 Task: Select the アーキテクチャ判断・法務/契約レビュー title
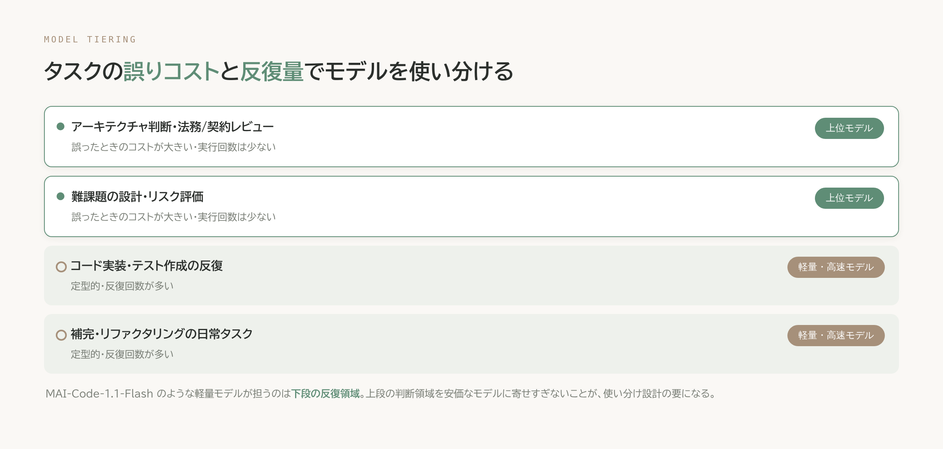click(x=172, y=127)
